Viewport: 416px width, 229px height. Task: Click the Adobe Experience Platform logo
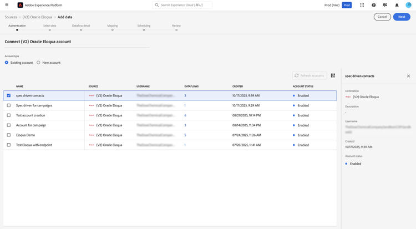click(21, 5)
